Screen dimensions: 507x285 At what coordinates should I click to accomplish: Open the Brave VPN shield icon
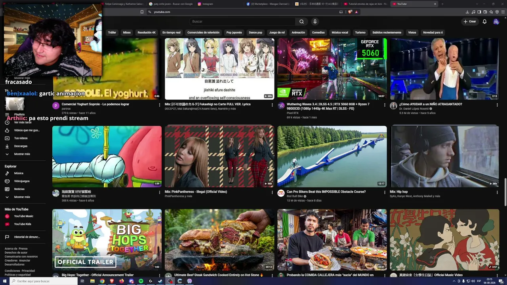click(x=497, y=12)
